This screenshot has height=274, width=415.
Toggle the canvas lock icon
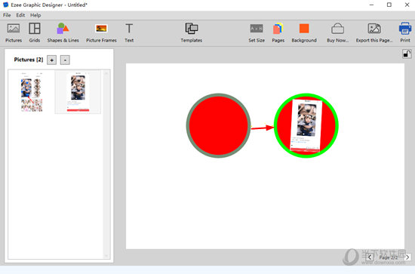407,54
